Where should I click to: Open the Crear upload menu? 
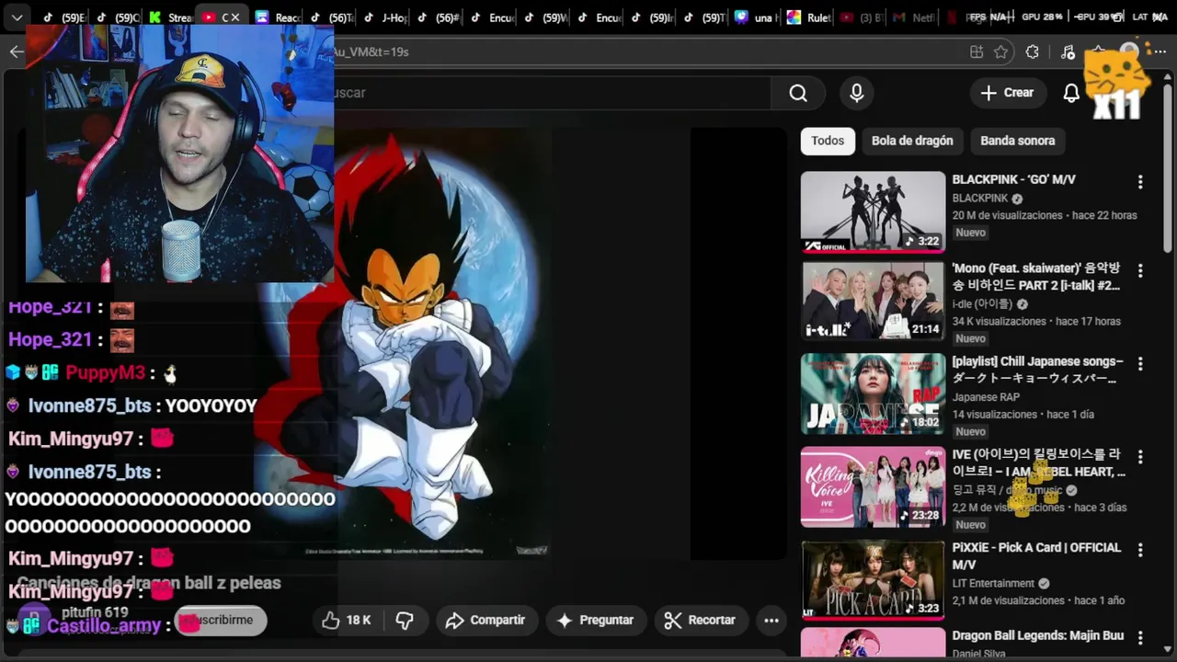pyautogui.click(x=1007, y=93)
